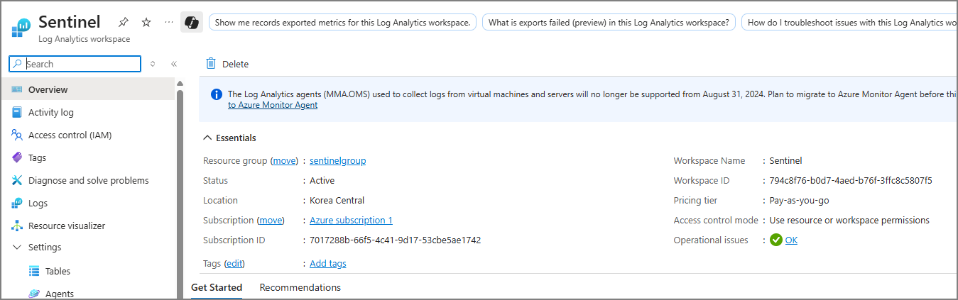The image size is (958, 300).
Task: Select 'How do I troubleshoot issues' suggestion
Action: pos(850,22)
